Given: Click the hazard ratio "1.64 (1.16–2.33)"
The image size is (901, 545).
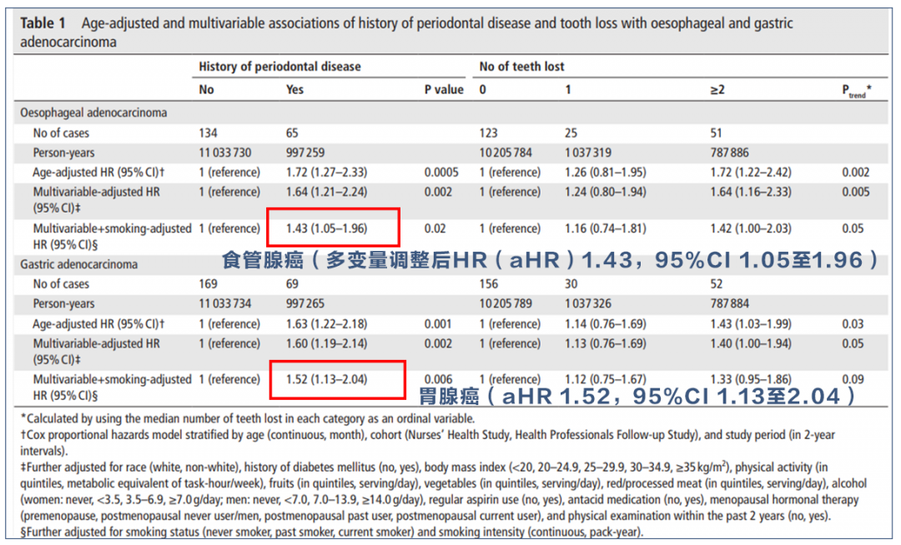Looking at the screenshot, I should [x=751, y=192].
